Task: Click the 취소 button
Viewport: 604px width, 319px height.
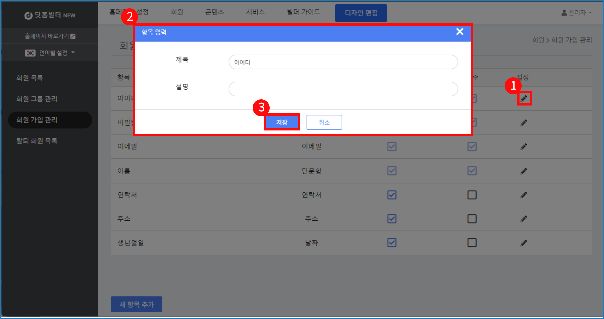Action: tap(324, 122)
